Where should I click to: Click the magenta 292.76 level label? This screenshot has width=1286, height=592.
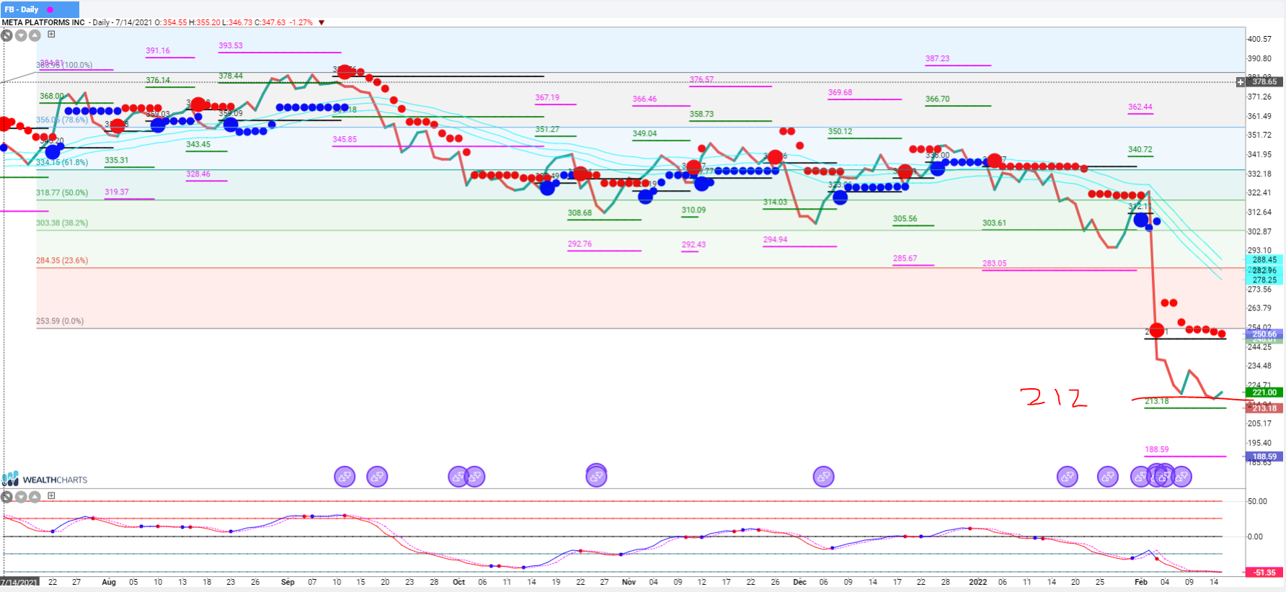click(x=580, y=244)
